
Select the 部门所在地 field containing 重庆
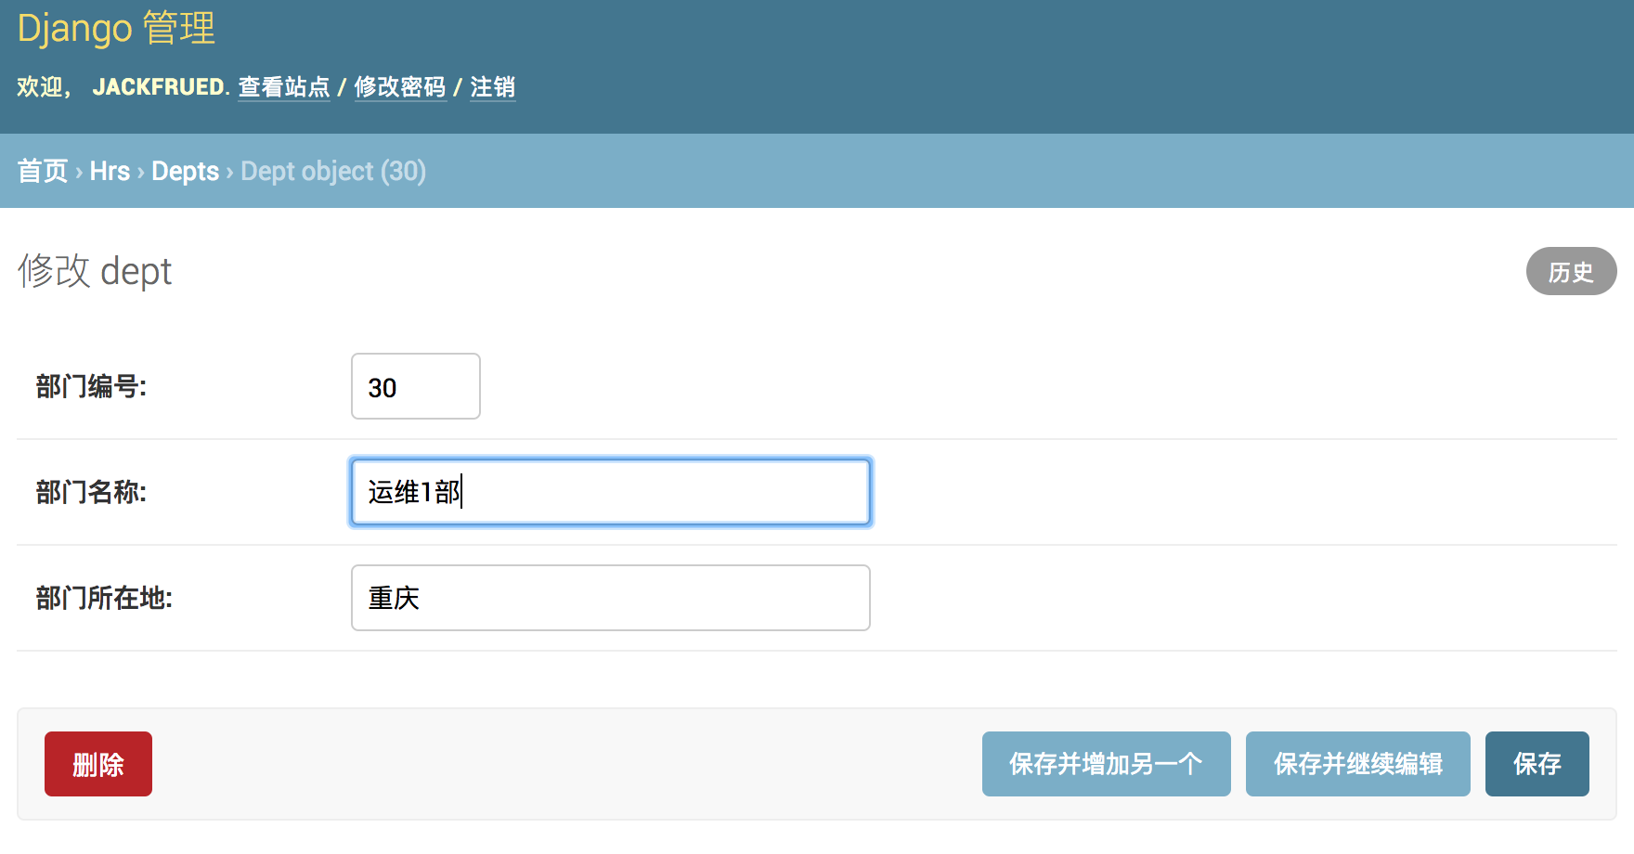pyautogui.click(x=610, y=598)
